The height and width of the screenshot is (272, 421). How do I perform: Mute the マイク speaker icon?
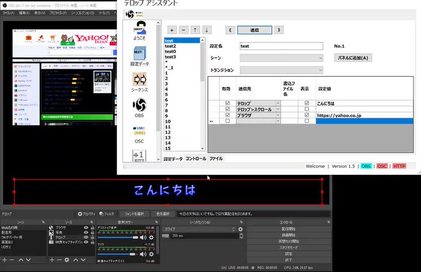(x=143, y=254)
